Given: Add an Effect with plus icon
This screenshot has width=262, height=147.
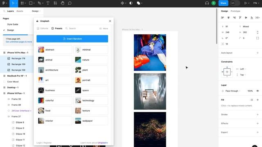Looking at the screenshot, I should pyautogui.click(x=257, y=123).
